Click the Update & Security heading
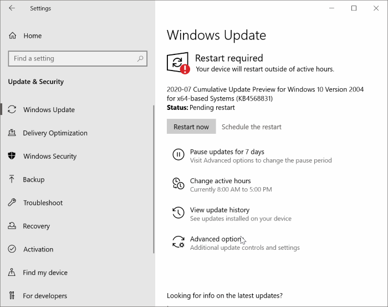This screenshot has height=307, width=388. click(36, 82)
